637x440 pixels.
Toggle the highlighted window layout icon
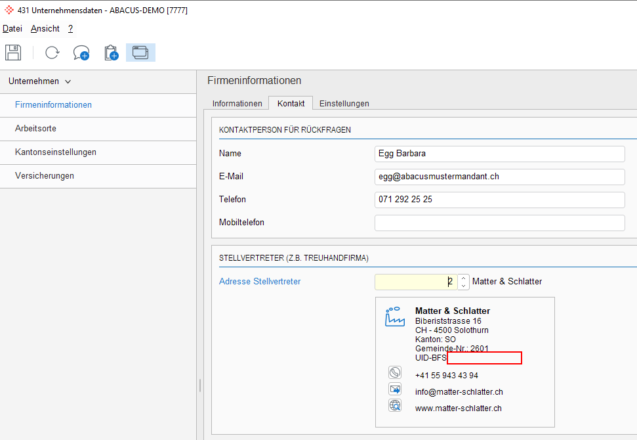140,53
